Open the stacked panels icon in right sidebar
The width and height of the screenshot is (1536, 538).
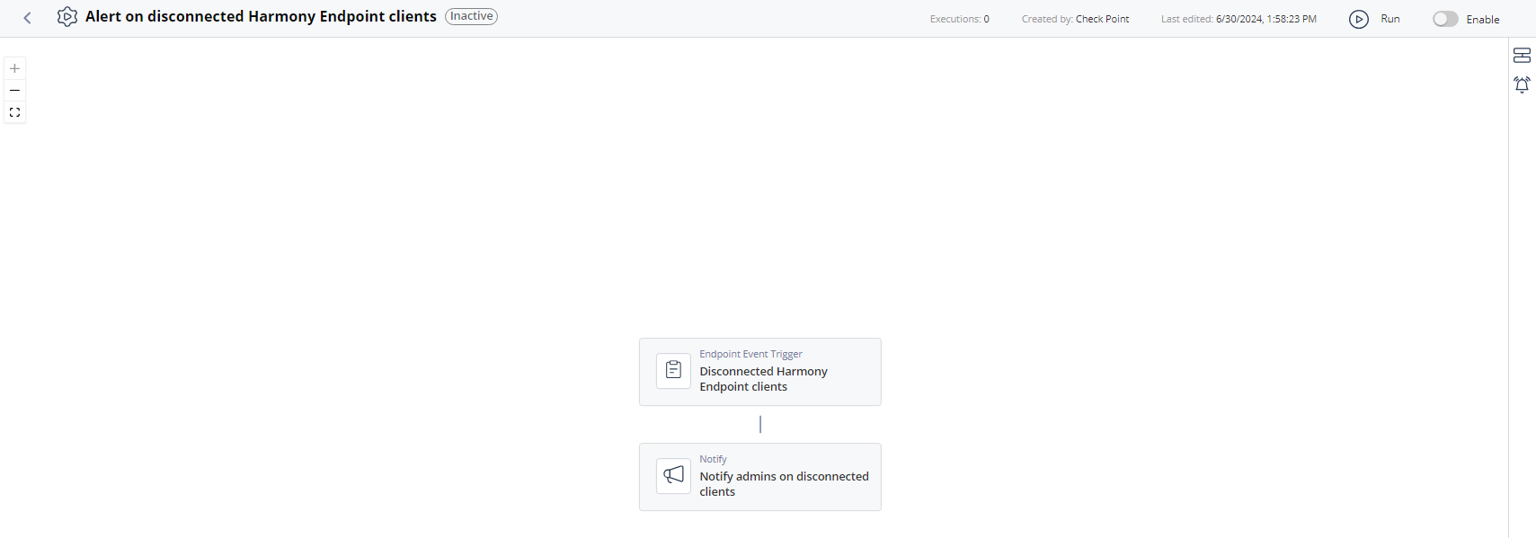(x=1522, y=56)
